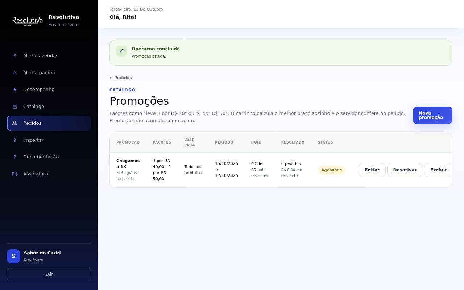Open the Desempenho section

coord(49,90)
